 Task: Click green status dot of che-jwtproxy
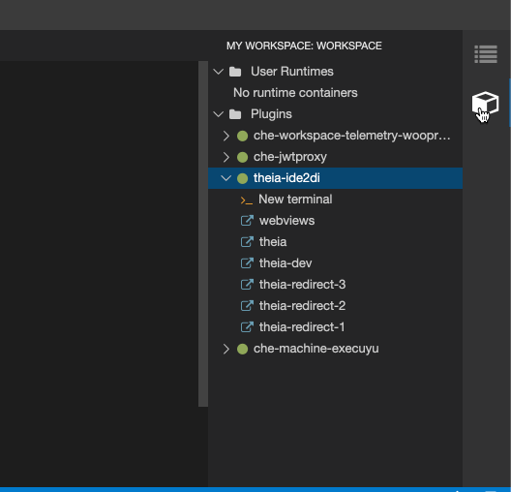[243, 157]
